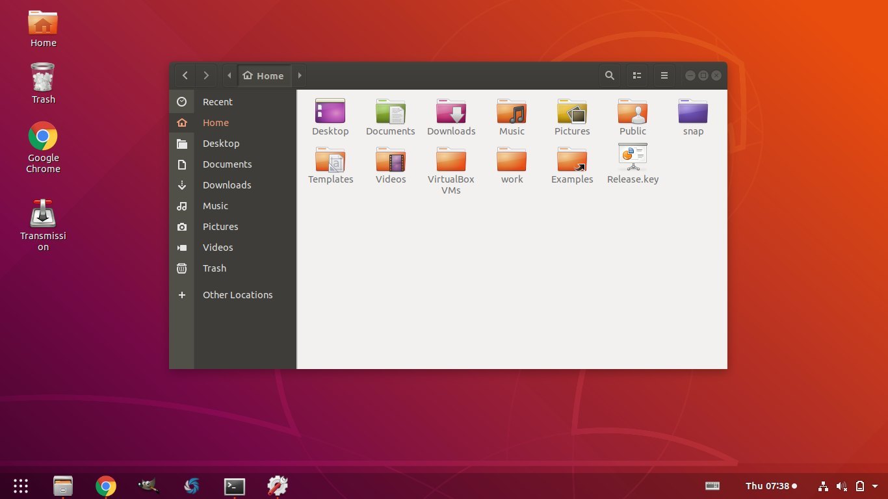Click the battery icon in the tray
Viewport: 888px width, 499px height.
[860, 486]
